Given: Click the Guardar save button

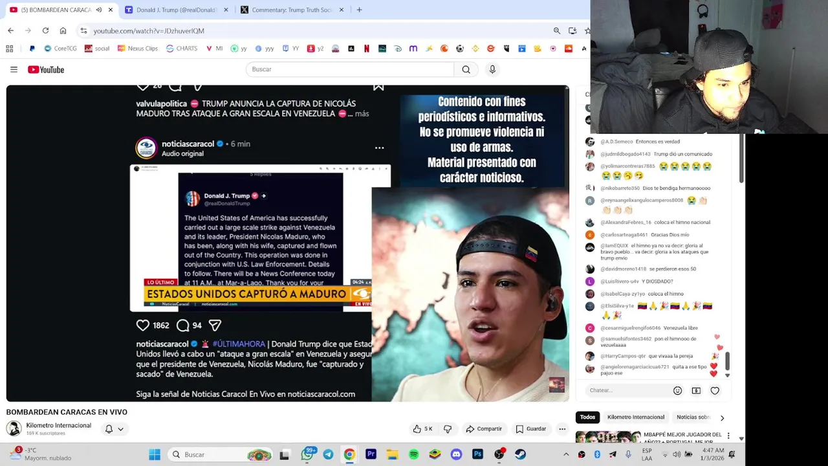Looking at the screenshot, I should pos(530,428).
